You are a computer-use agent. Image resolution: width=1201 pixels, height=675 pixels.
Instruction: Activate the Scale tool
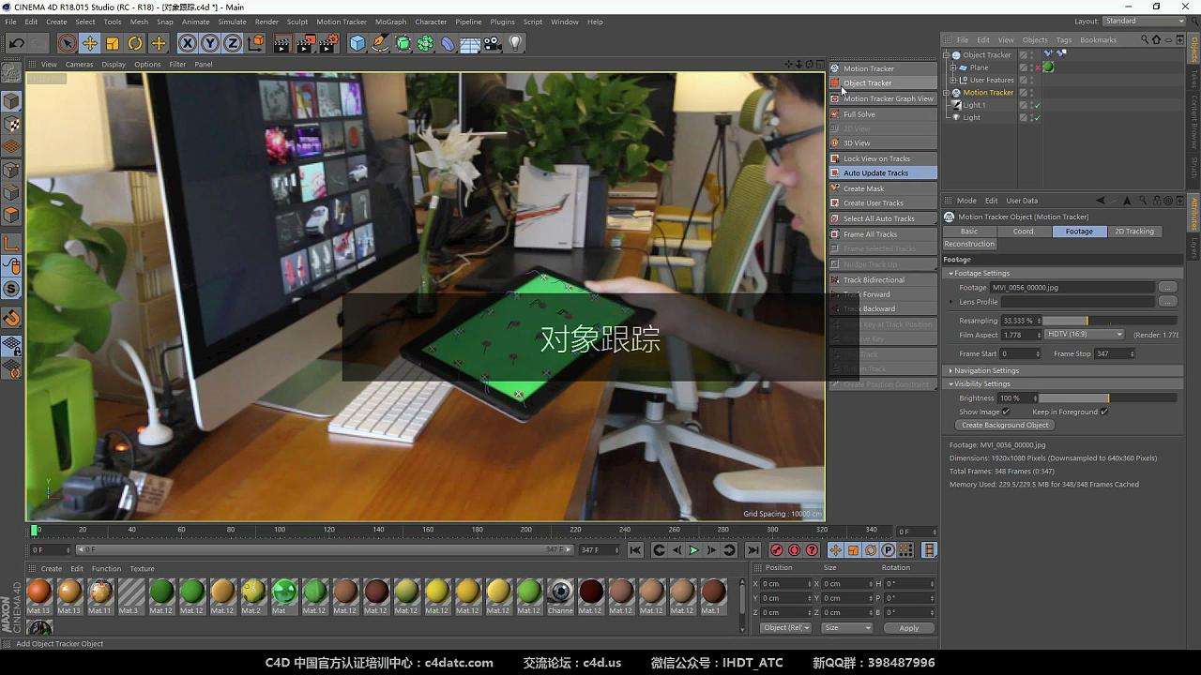(113, 43)
